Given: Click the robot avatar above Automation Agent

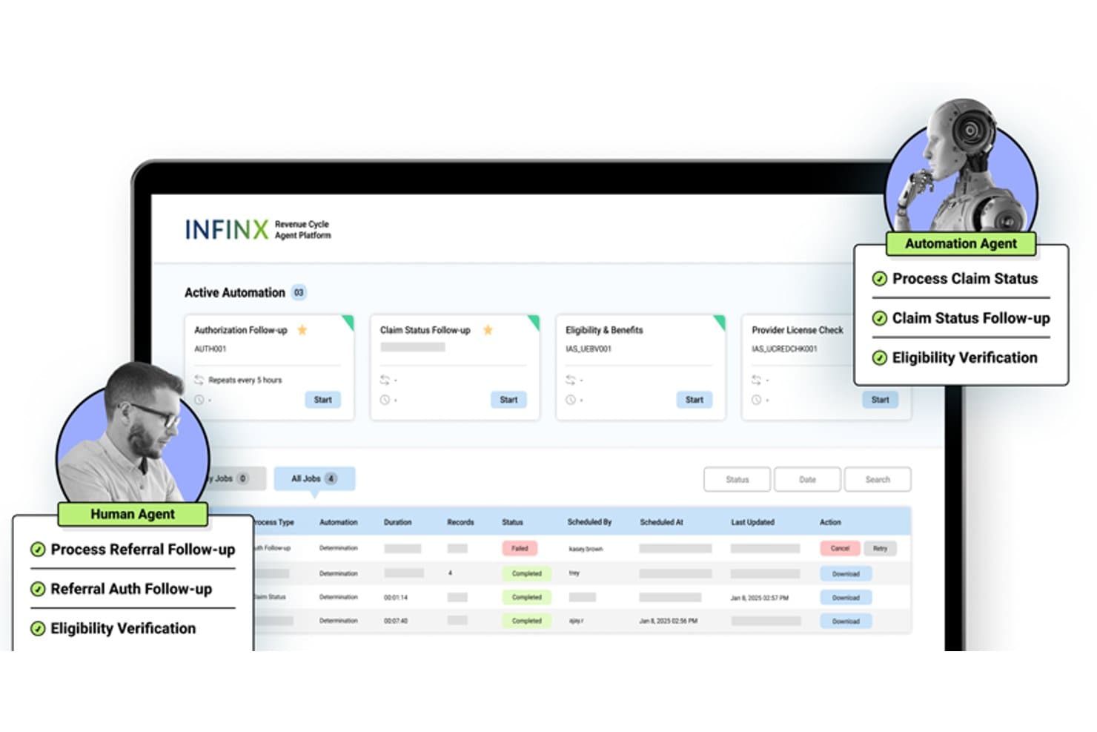Looking at the screenshot, I should click(961, 167).
